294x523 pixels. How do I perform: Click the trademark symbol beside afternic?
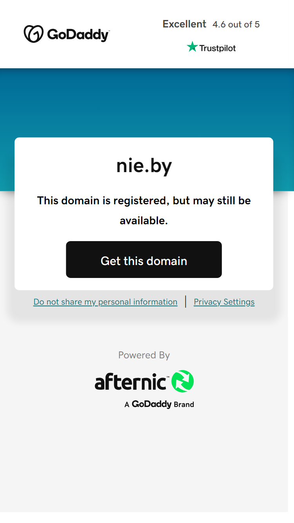tap(168, 376)
